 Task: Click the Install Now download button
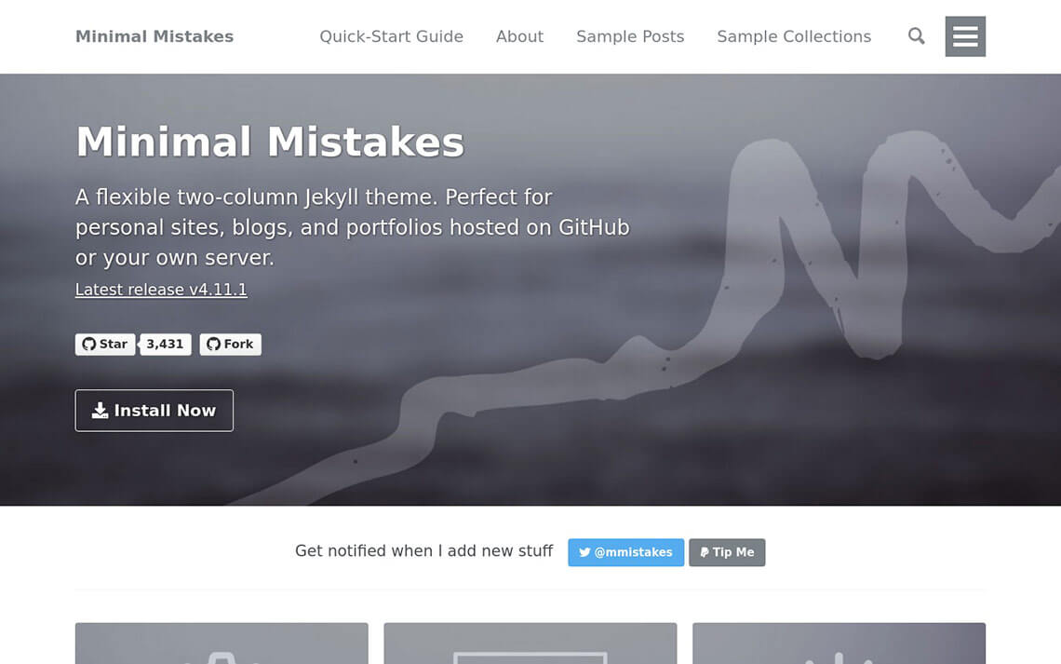(x=154, y=410)
